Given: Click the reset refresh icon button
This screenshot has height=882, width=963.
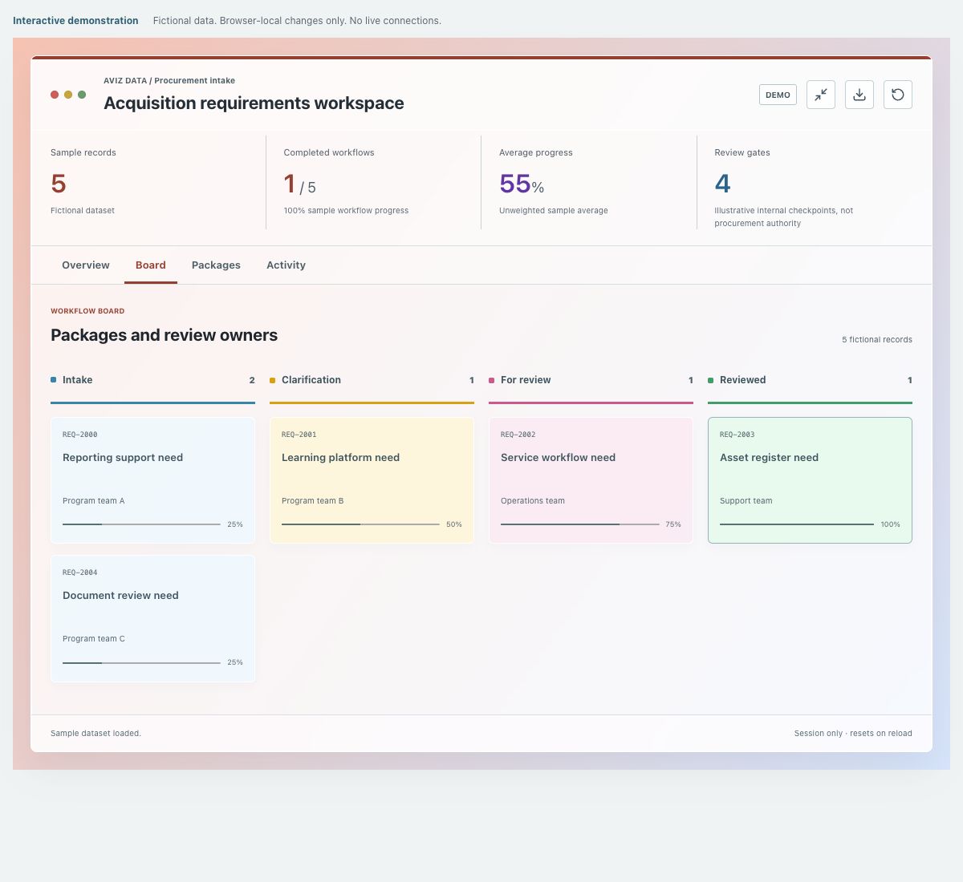Looking at the screenshot, I should point(898,95).
